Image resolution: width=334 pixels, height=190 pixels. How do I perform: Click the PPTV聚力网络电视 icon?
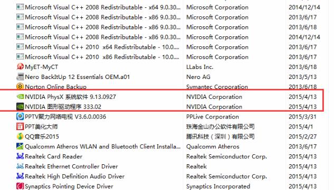[x=20, y=116]
